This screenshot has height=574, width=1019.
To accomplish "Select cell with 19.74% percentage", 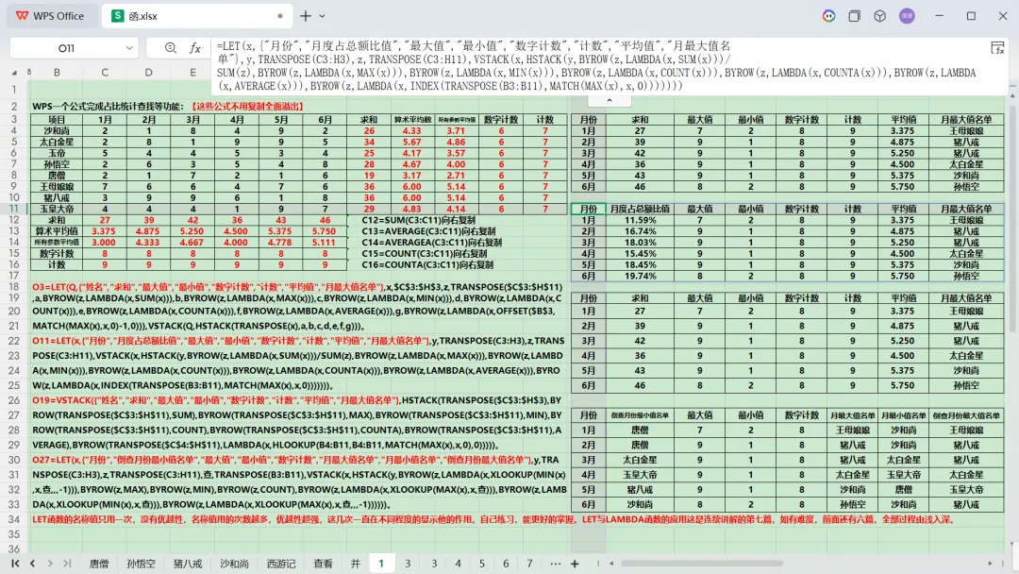I will (x=640, y=276).
